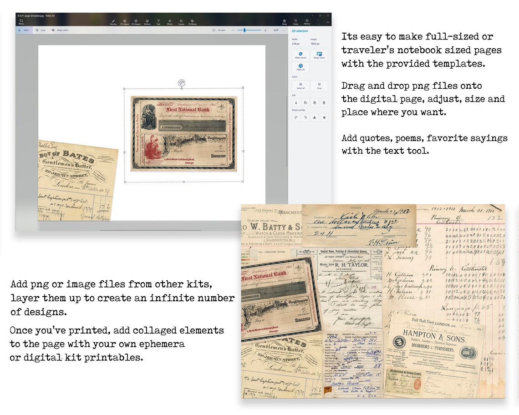
Task: Copy the selection
Action: [x=305, y=102]
